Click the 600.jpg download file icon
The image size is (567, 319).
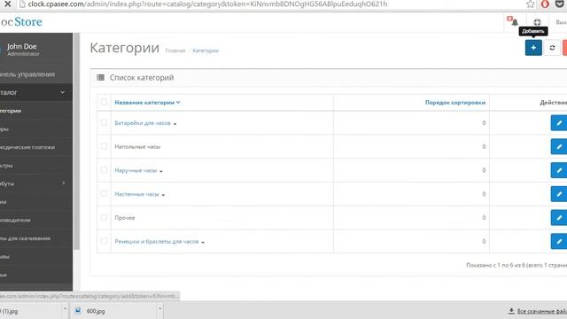point(78,311)
